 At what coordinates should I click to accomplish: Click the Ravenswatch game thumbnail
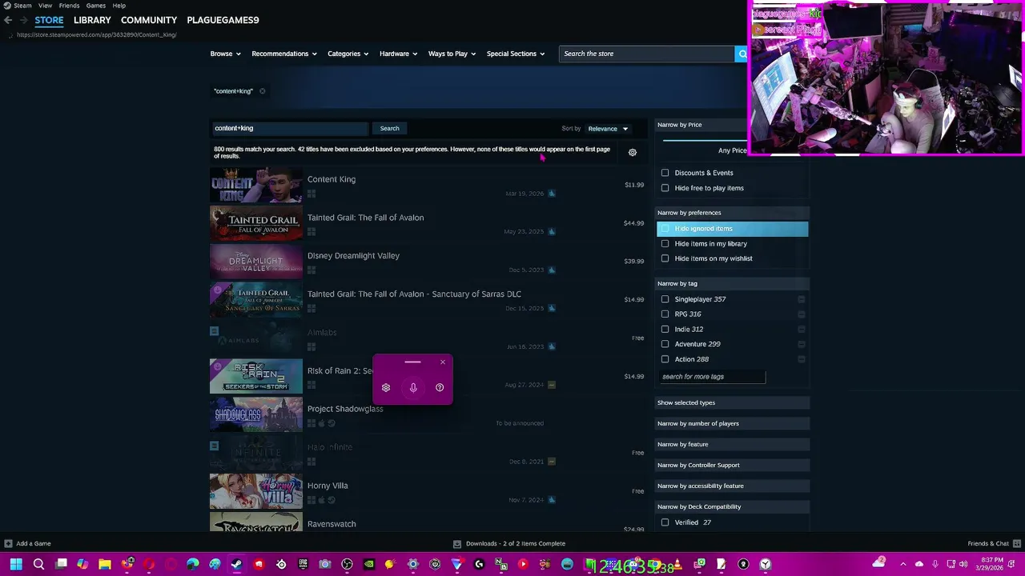(256, 523)
